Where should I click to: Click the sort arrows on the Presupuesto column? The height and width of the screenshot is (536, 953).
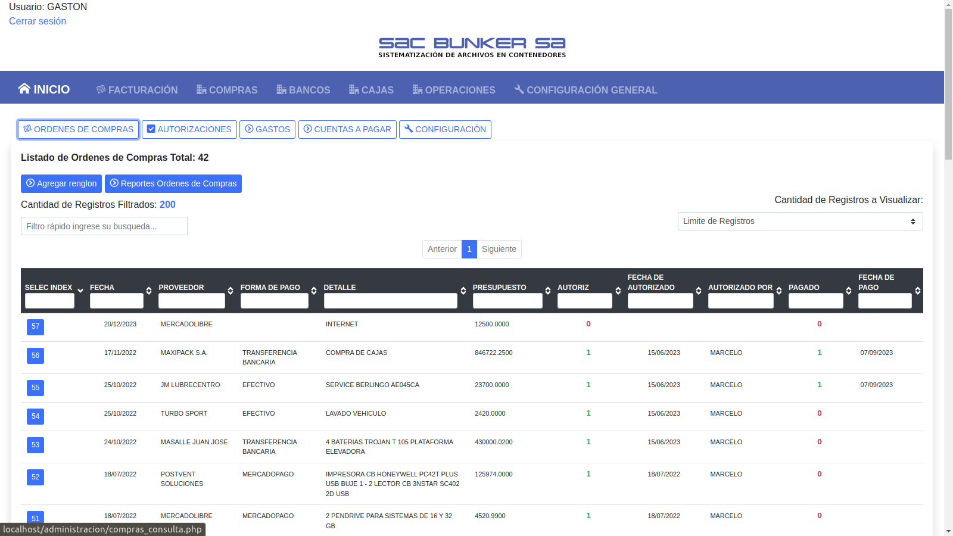pos(547,291)
